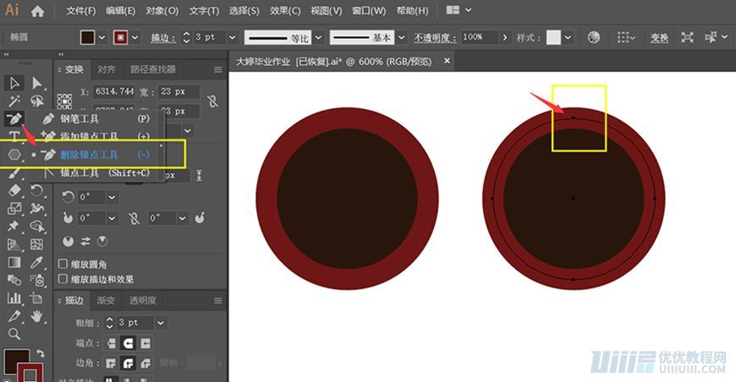Open the workspace switcher dropdown

(x=468, y=10)
